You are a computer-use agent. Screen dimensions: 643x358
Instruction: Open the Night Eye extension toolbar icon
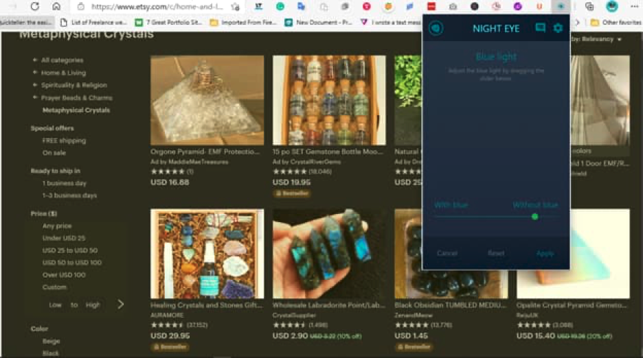click(x=560, y=6)
